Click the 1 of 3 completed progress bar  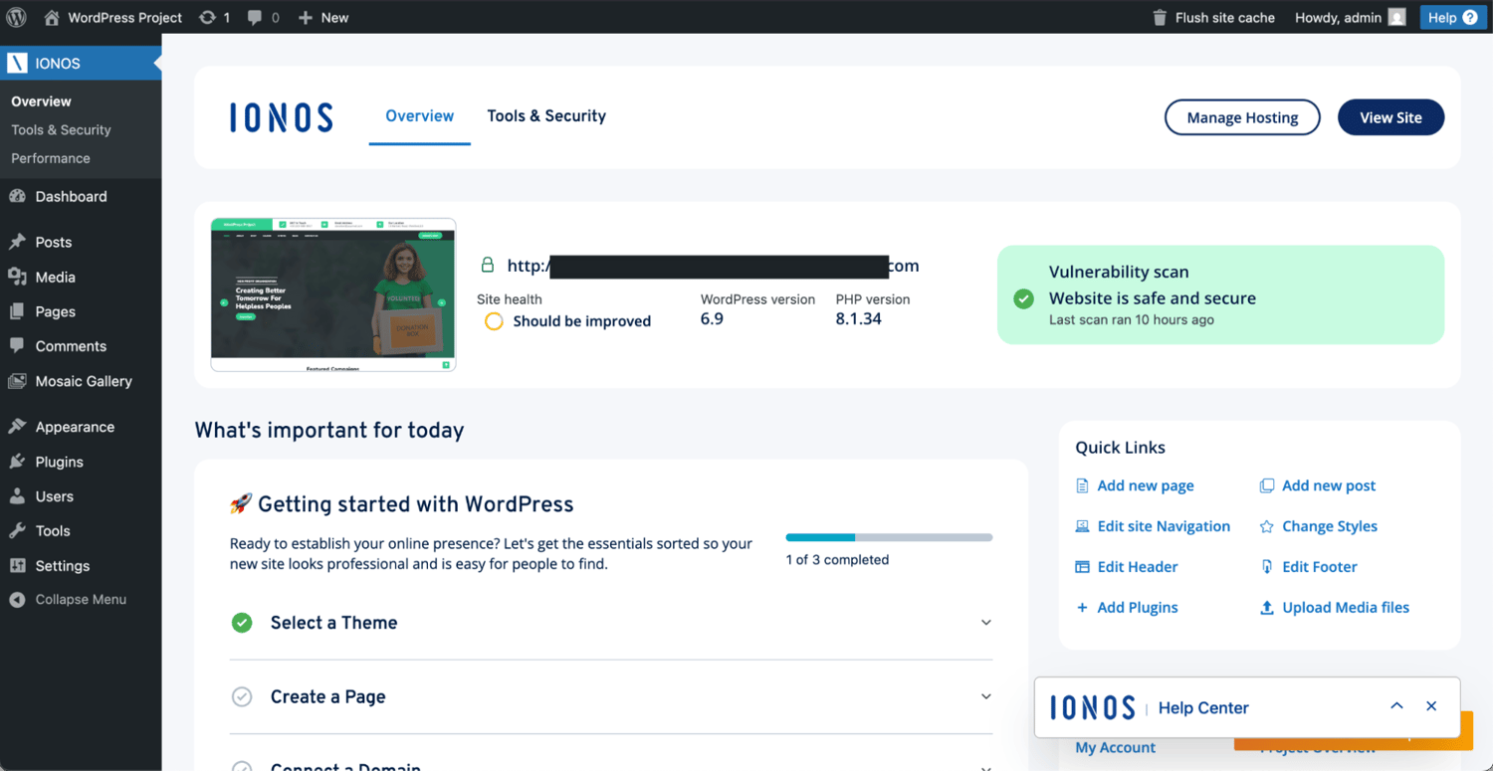click(889, 537)
